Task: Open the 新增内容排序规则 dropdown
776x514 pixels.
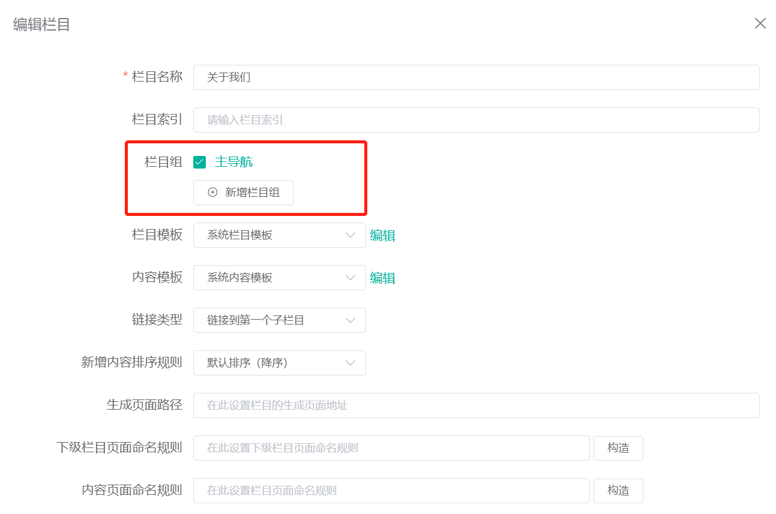Action: point(279,363)
